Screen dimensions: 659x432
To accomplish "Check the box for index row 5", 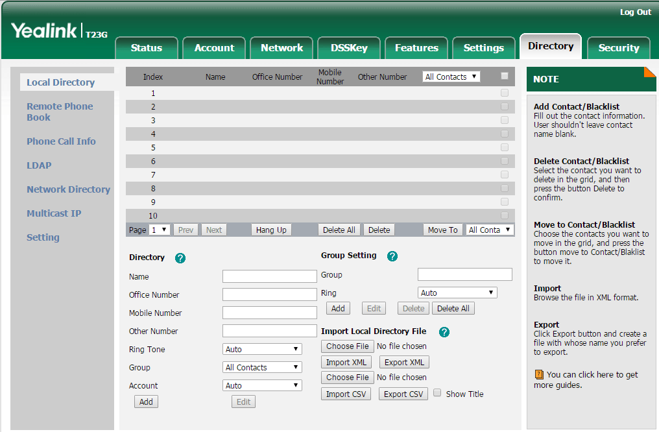I will pos(505,147).
